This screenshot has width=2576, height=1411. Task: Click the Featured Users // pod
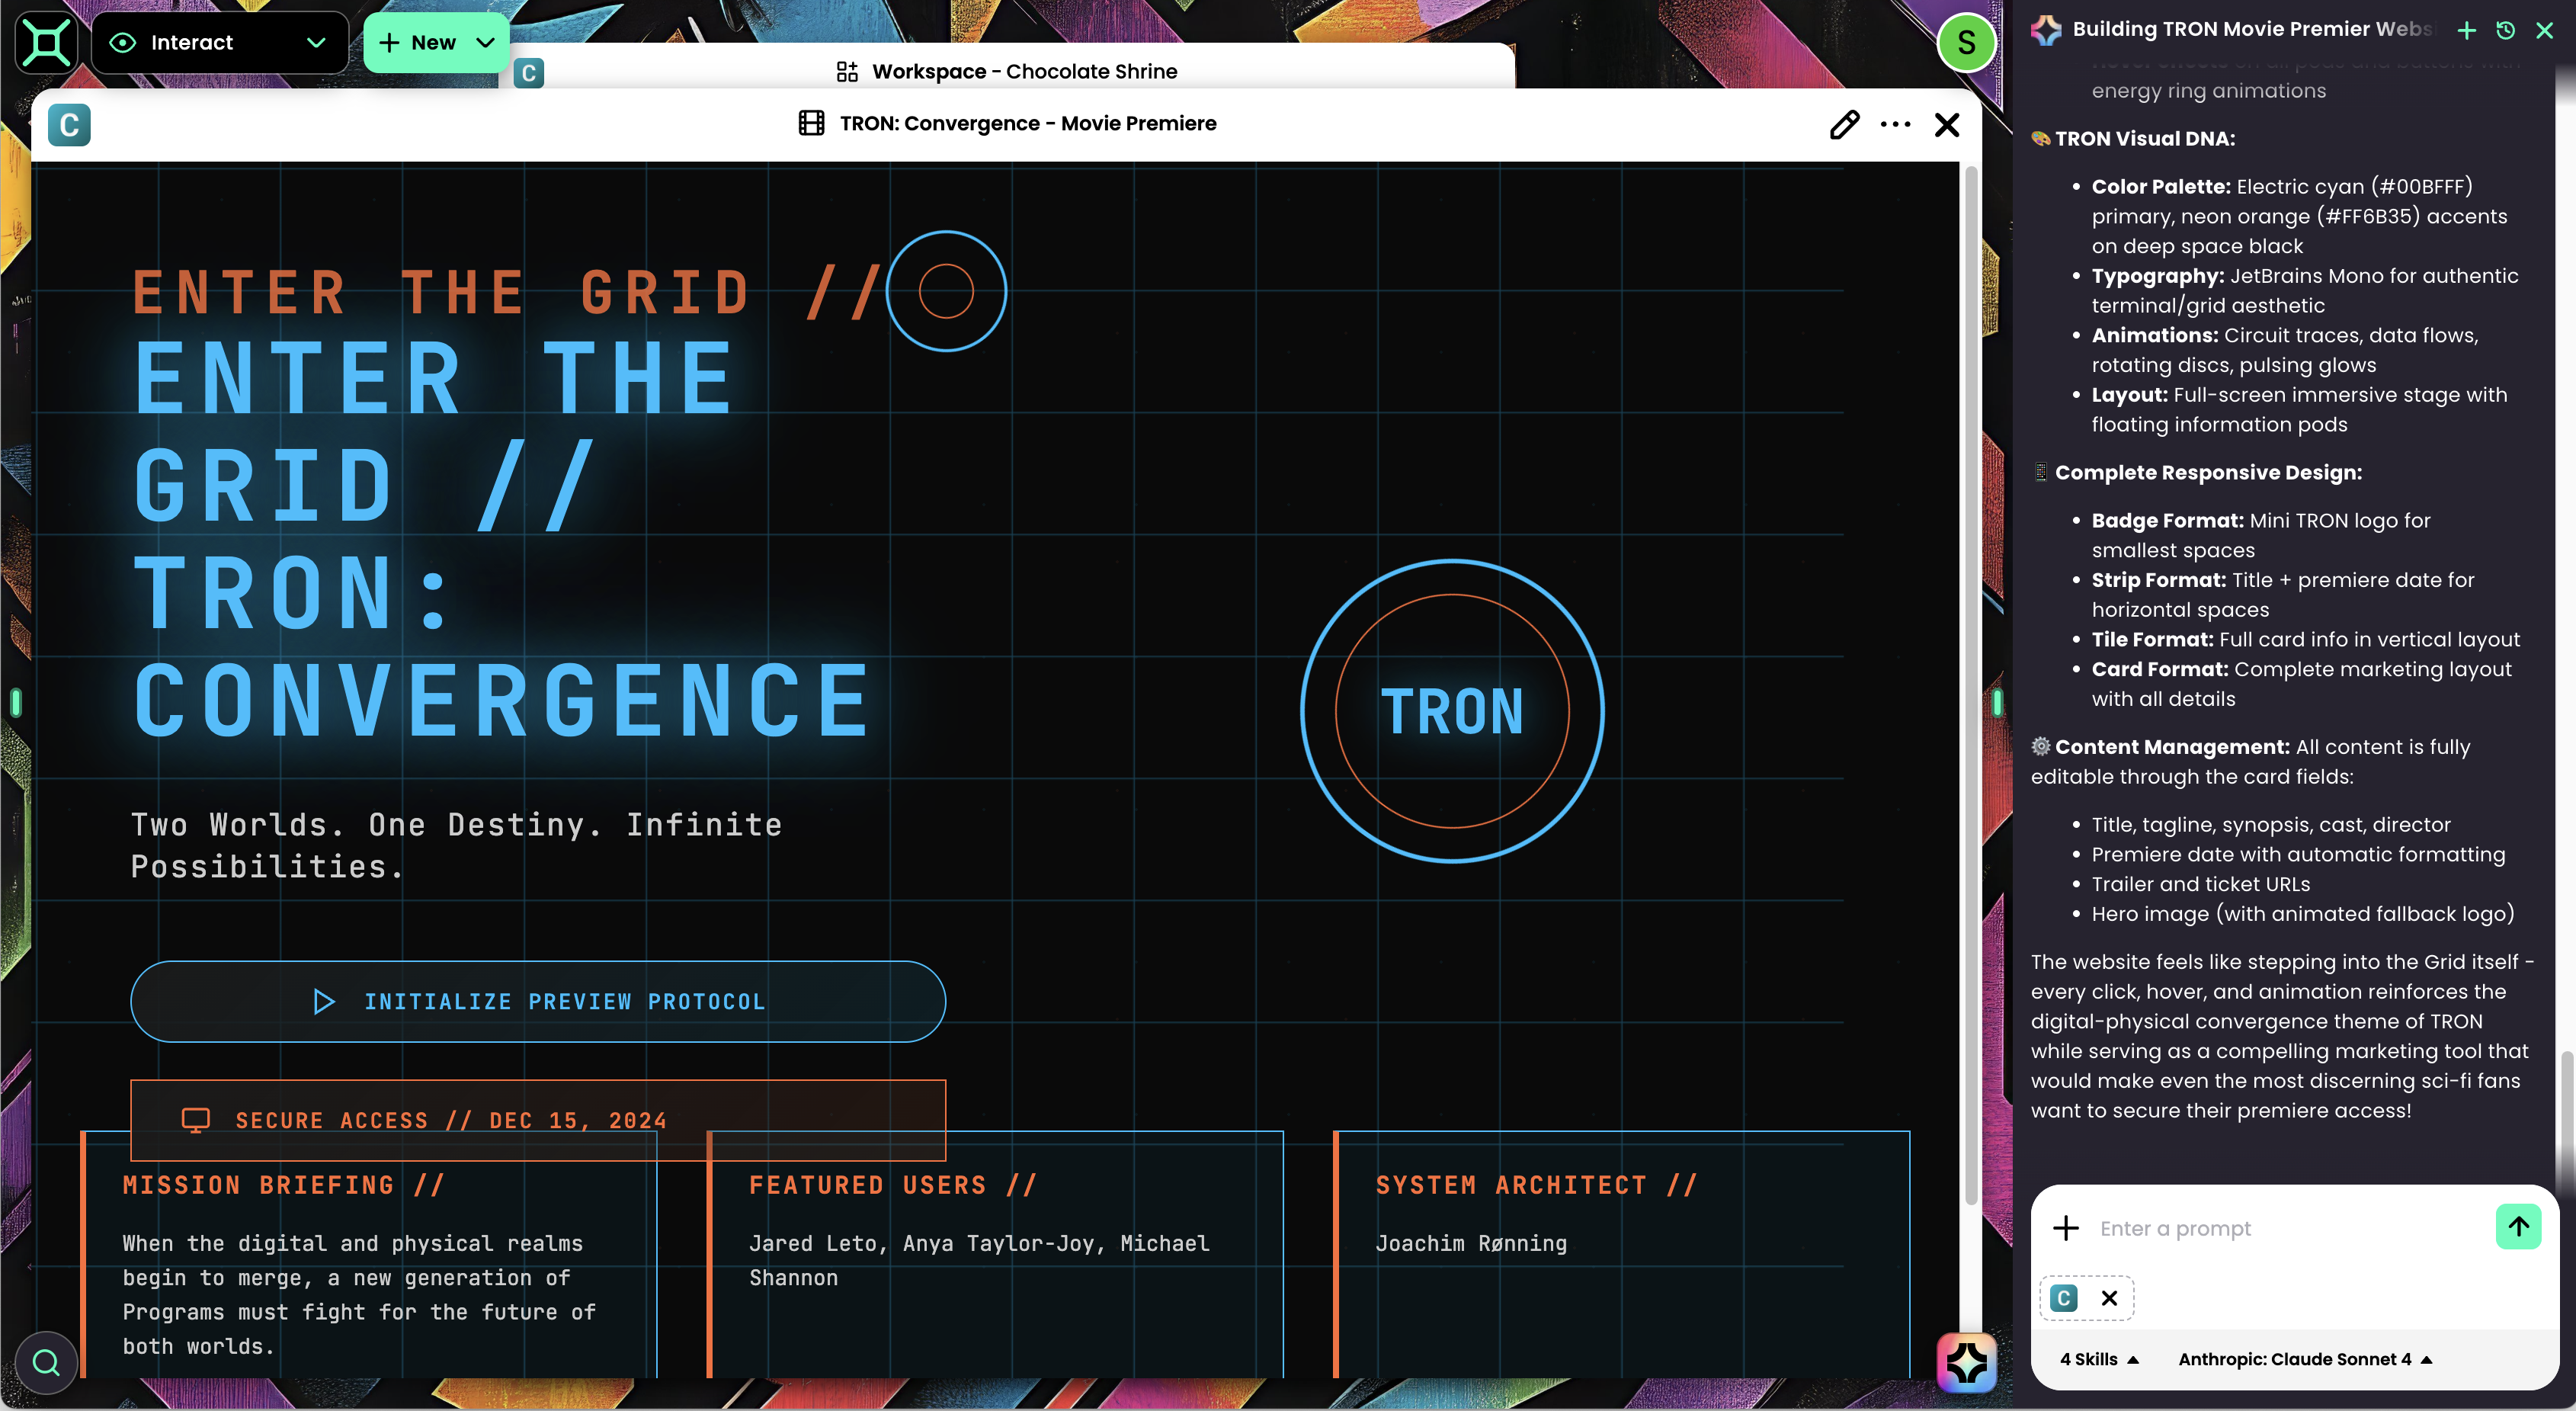(x=995, y=1255)
